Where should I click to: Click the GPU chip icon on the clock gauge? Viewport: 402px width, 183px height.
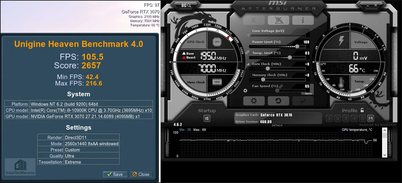click(217, 42)
